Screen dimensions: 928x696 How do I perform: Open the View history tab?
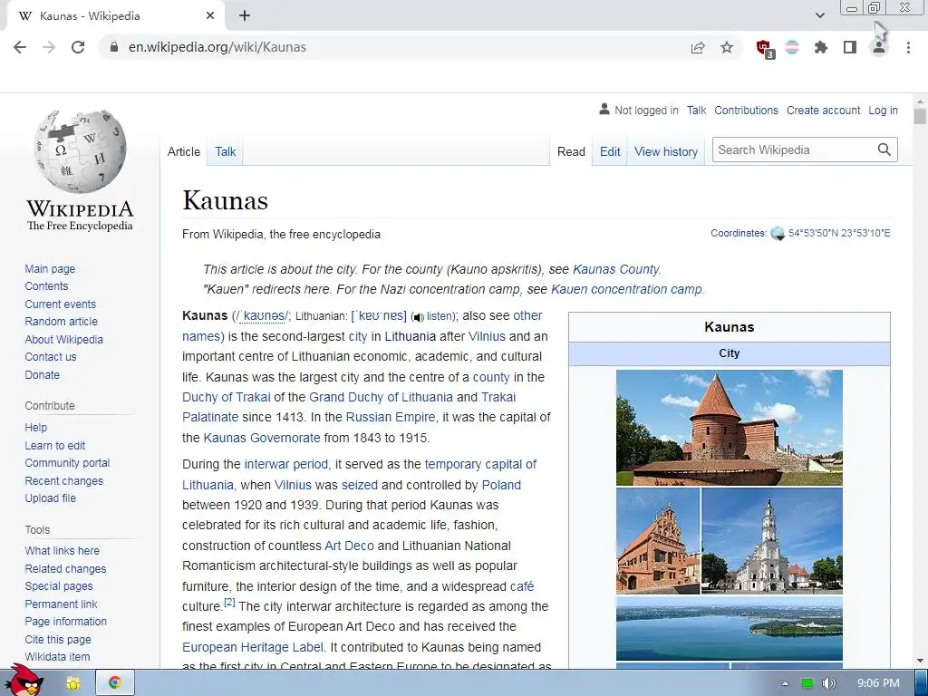pos(666,151)
